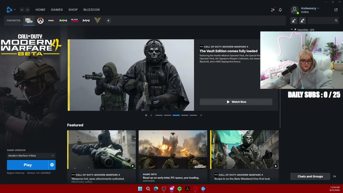Viewport: 343px width, 193px height.
Task: Open the Game Version dropdown
Action: [31, 155]
